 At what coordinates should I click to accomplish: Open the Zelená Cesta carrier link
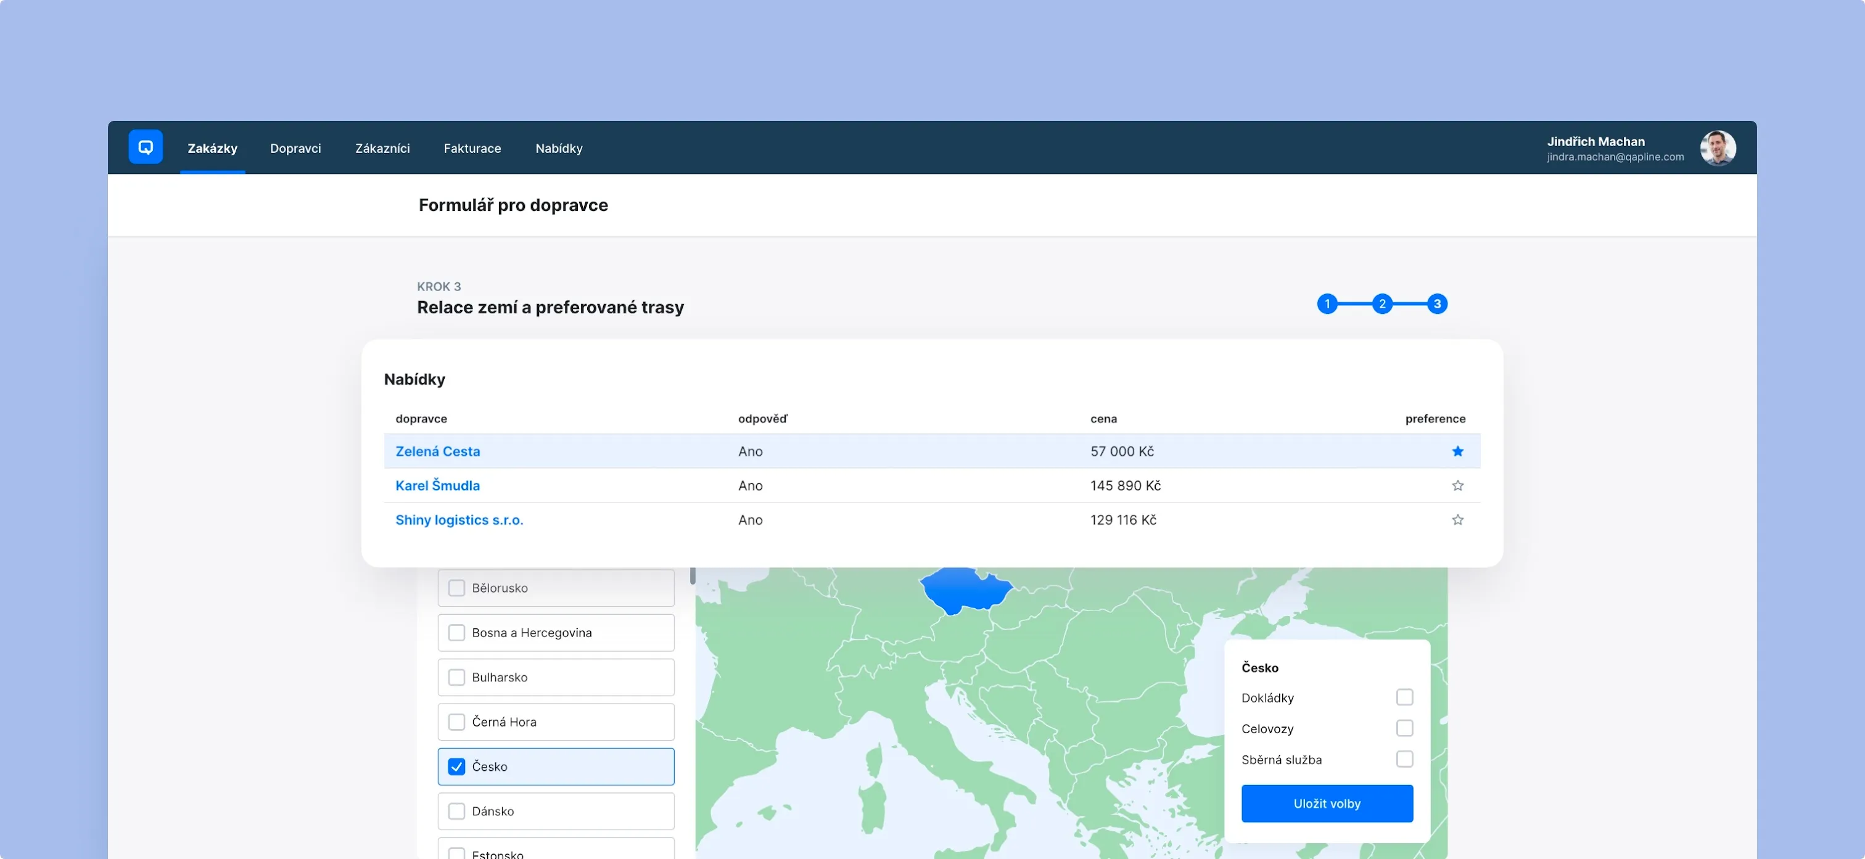[437, 451]
